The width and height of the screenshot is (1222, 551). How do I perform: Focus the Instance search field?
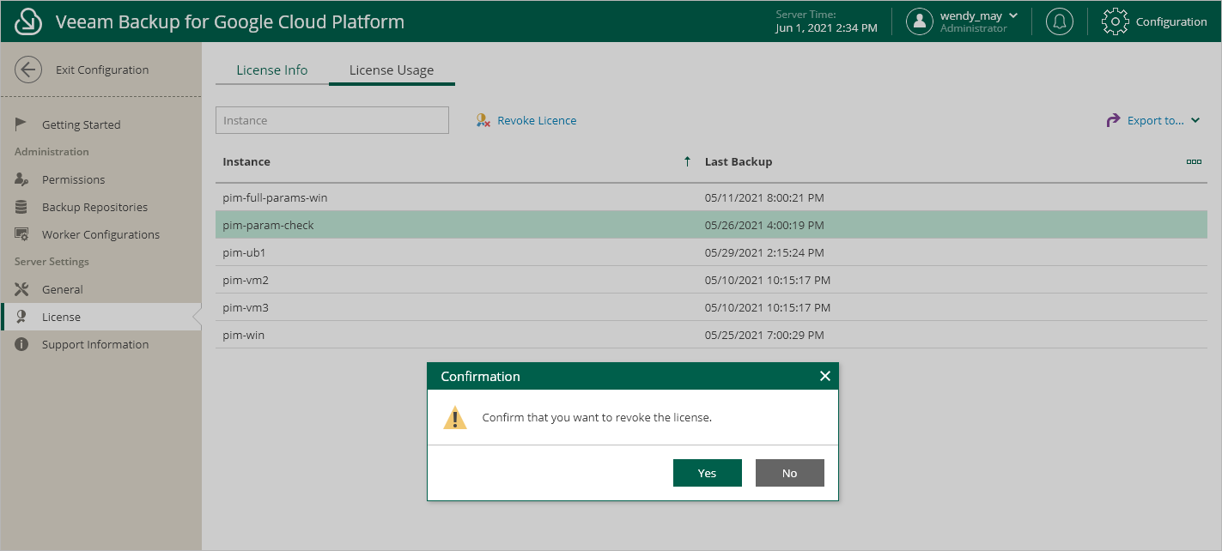332,120
